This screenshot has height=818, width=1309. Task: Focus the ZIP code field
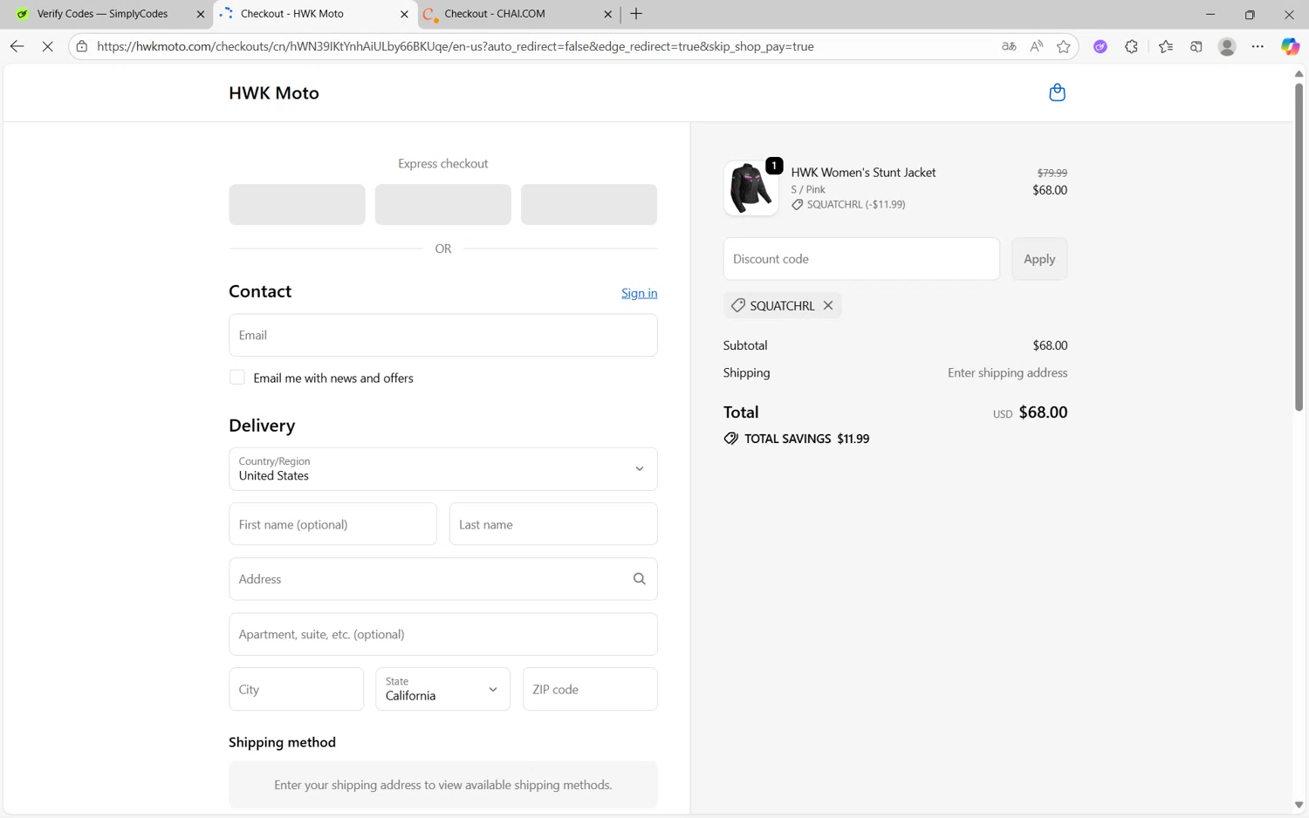tap(590, 689)
